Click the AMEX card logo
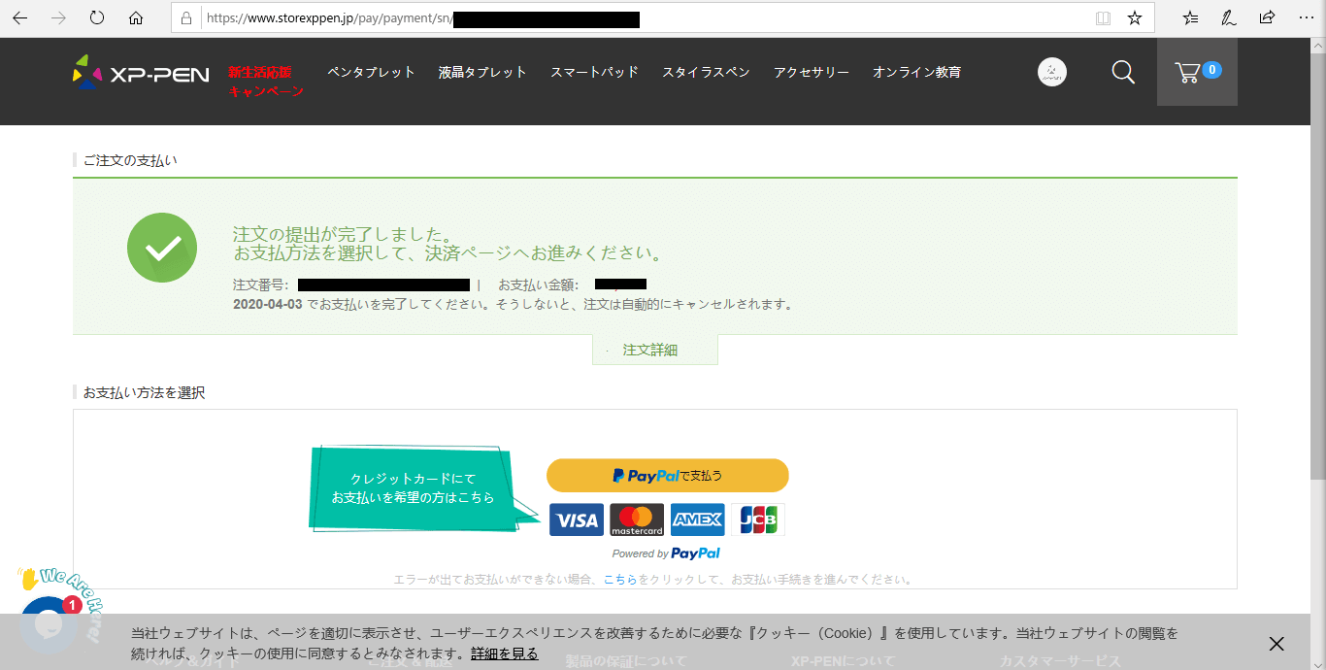 (697, 519)
